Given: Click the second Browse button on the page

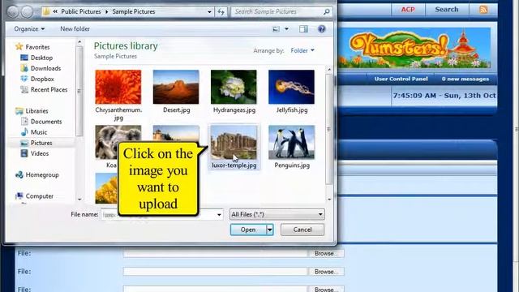Looking at the screenshot, I should pyautogui.click(x=326, y=272).
